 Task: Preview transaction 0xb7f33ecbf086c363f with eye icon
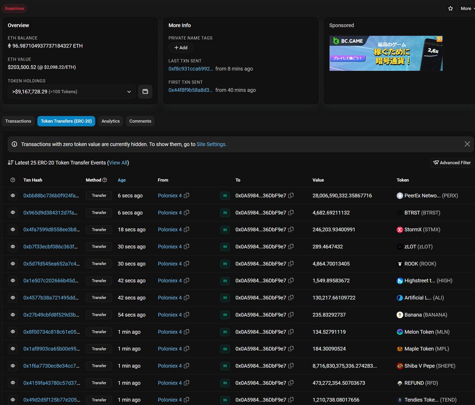click(x=13, y=247)
